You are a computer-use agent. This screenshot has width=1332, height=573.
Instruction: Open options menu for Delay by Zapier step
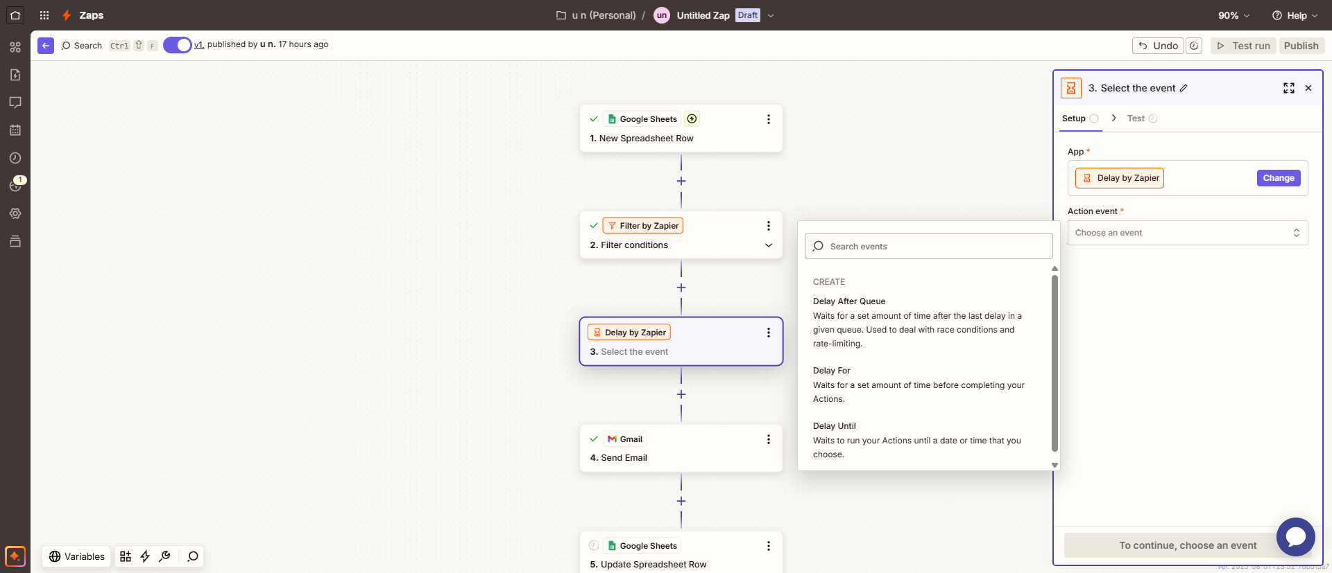pyautogui.click(x=769, y=333)
